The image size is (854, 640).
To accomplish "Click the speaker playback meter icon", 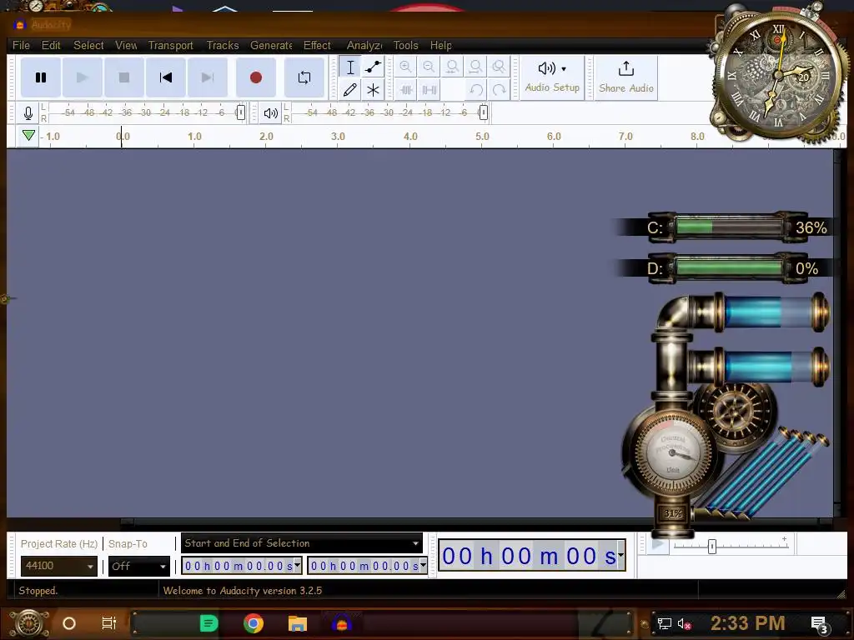I will coord(271,113).
